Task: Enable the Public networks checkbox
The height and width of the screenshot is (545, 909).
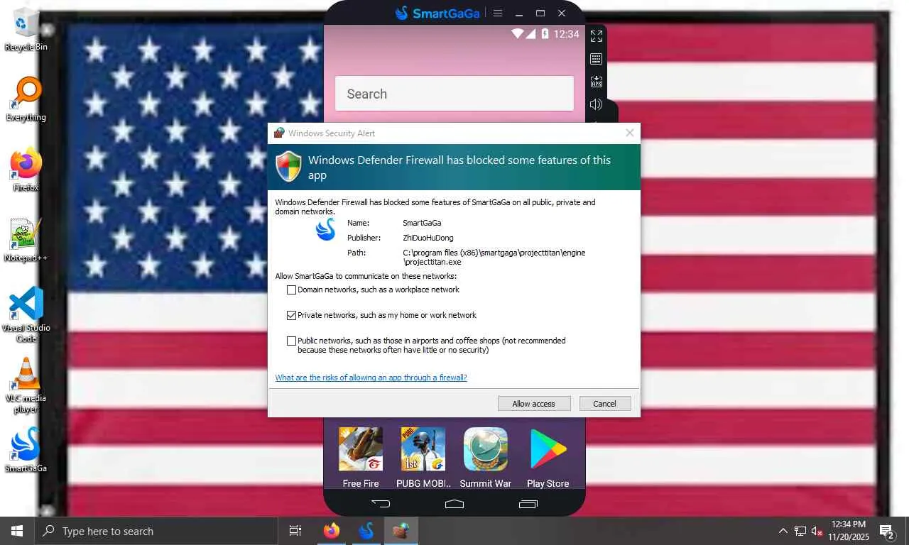Action: pos(291,341)
